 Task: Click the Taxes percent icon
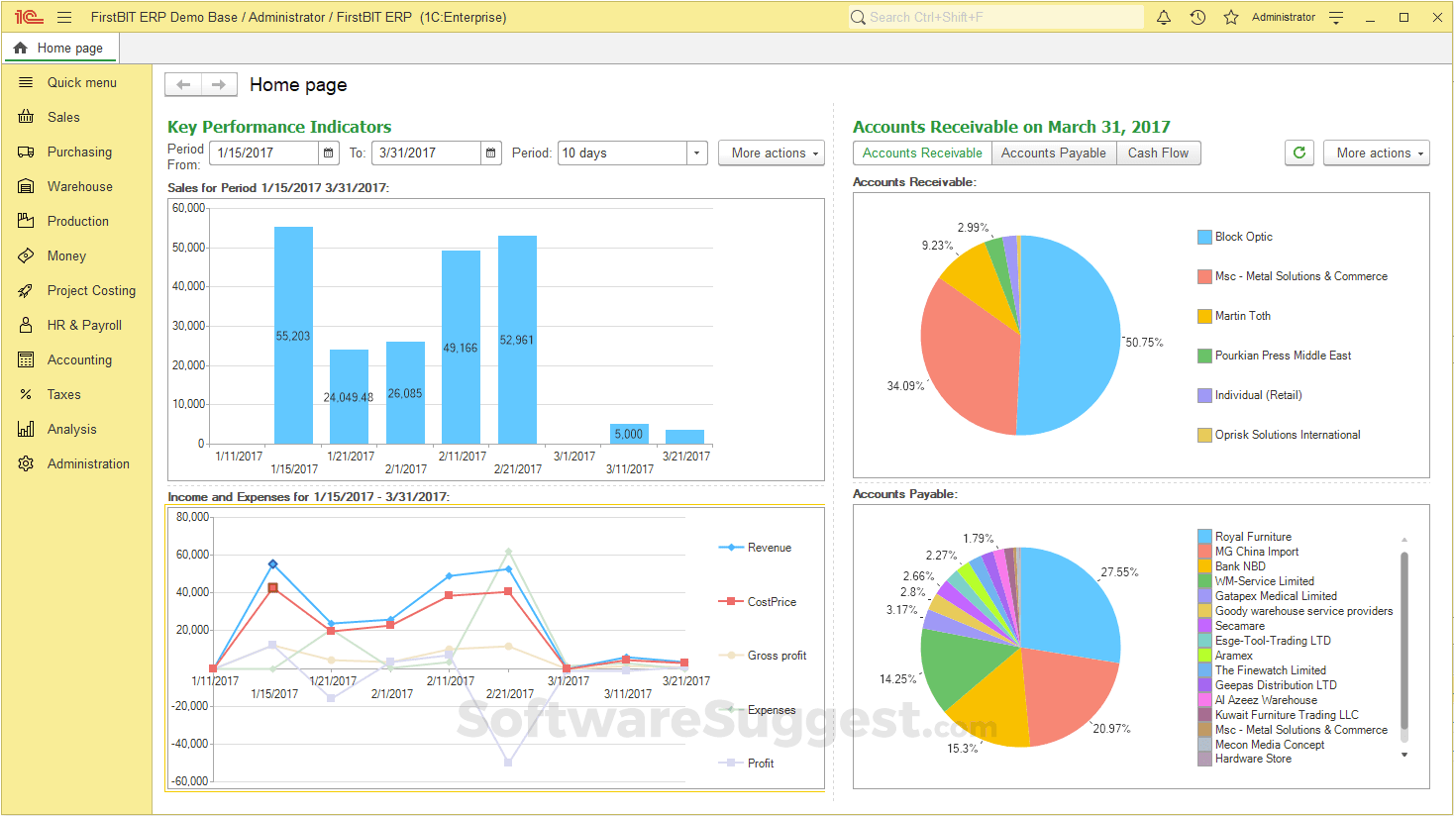(26, 394)
